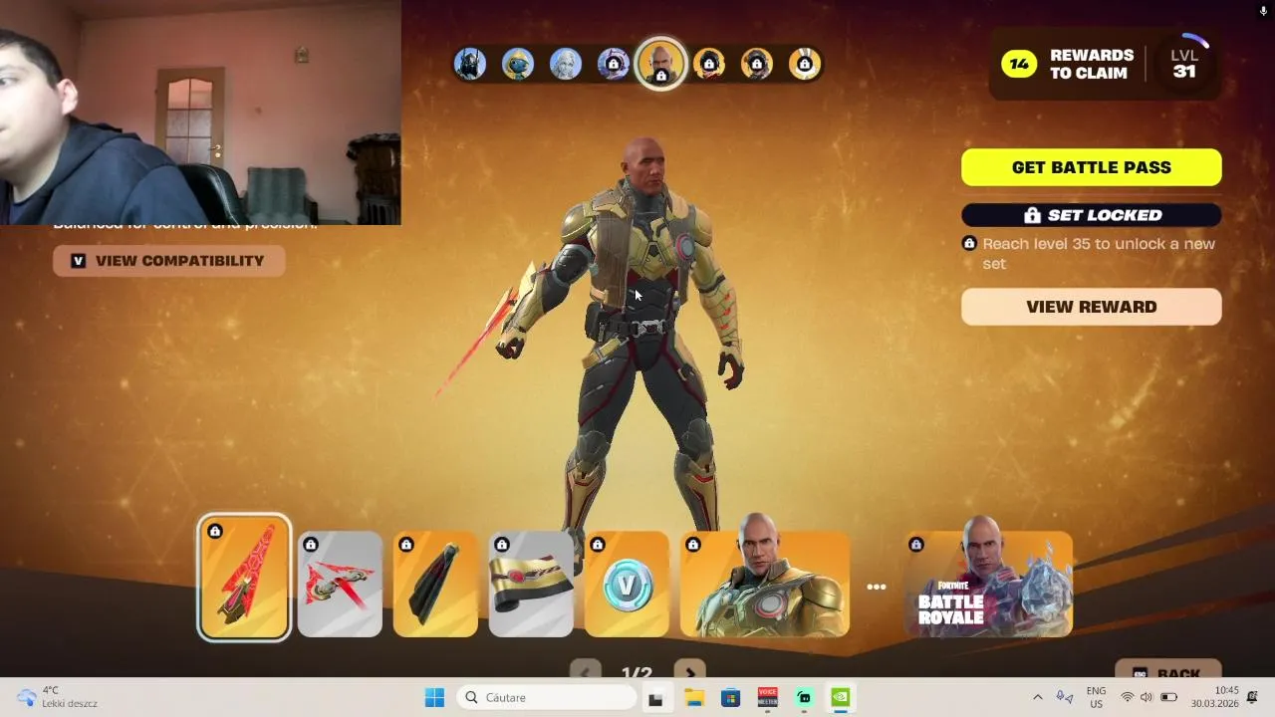The width and height of the screenshot is (1275, 717).
Task: Select the locked dark-haired character portrait
Action: coord(709,64)
